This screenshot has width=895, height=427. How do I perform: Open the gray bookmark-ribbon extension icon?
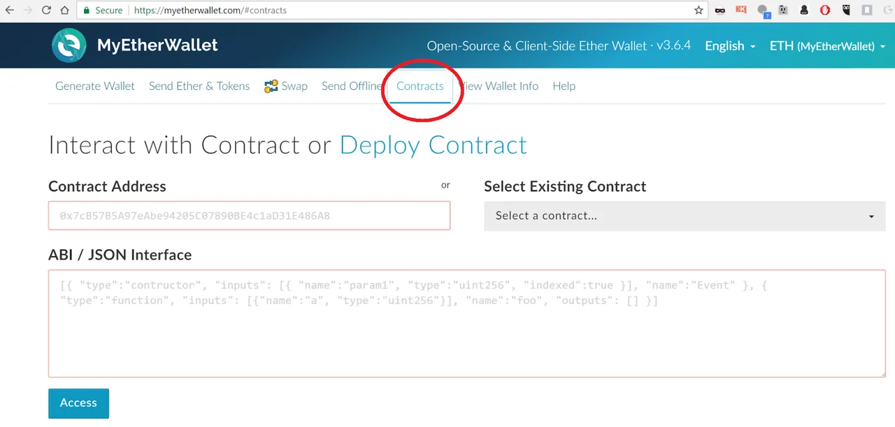tap(867, 10)
